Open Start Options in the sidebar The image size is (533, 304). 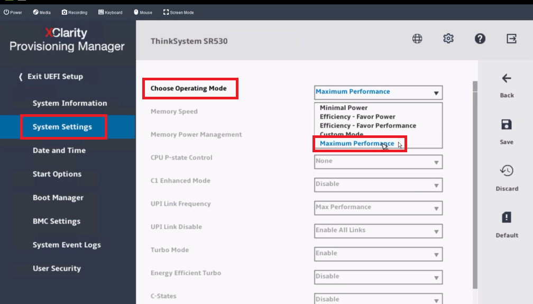[57, 174]
